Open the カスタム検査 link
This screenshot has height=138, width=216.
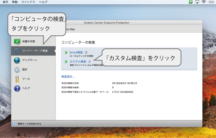[78, 62]
